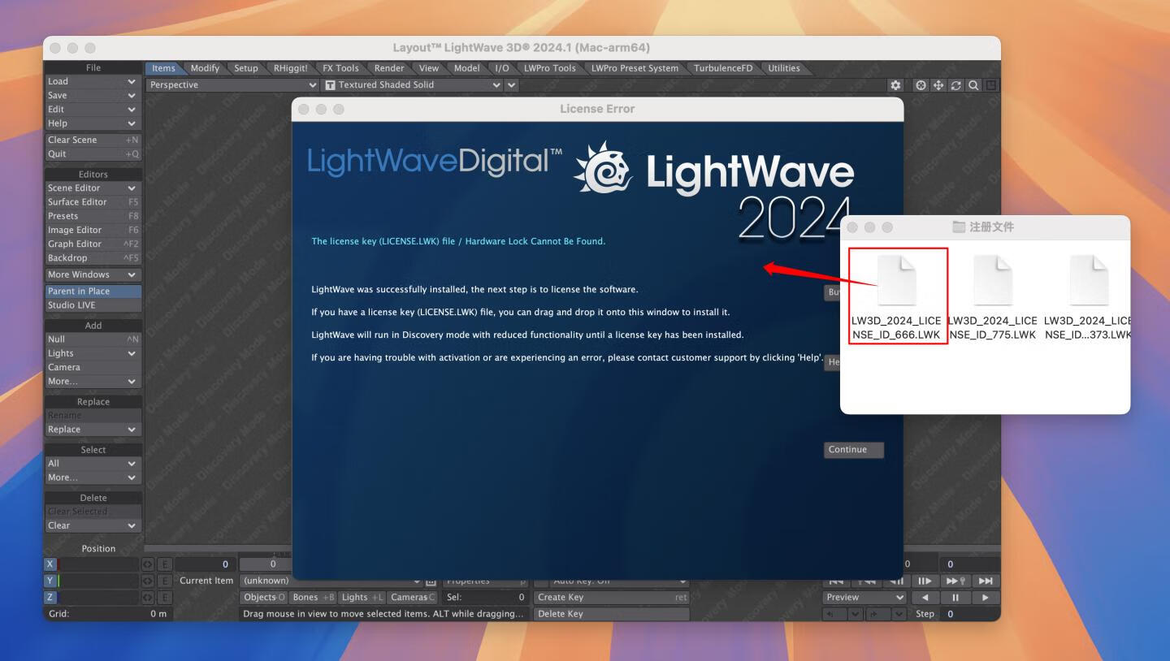Select the license file ending in 373.LWK

(x=1087, y=297)
